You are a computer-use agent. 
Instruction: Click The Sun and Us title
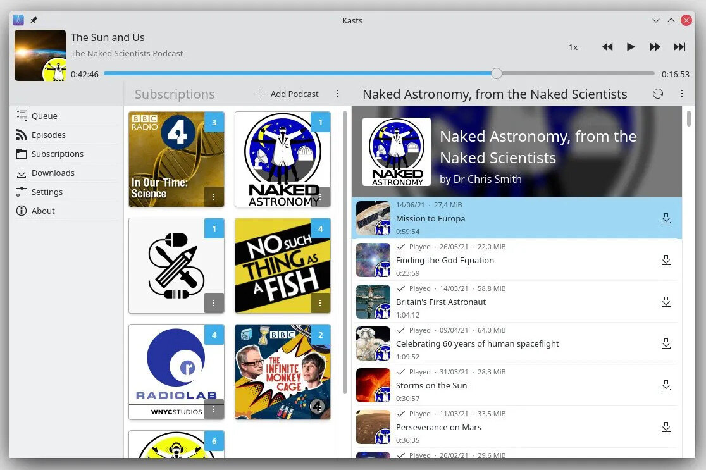click(x=108, y=37)
